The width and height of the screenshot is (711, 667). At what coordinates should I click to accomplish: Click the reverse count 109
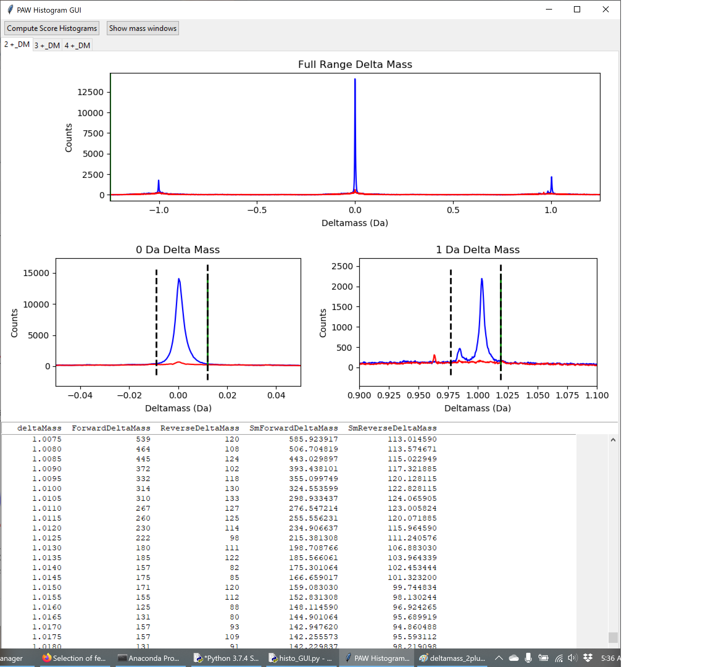pyautogui.click(x=232, y=637)
